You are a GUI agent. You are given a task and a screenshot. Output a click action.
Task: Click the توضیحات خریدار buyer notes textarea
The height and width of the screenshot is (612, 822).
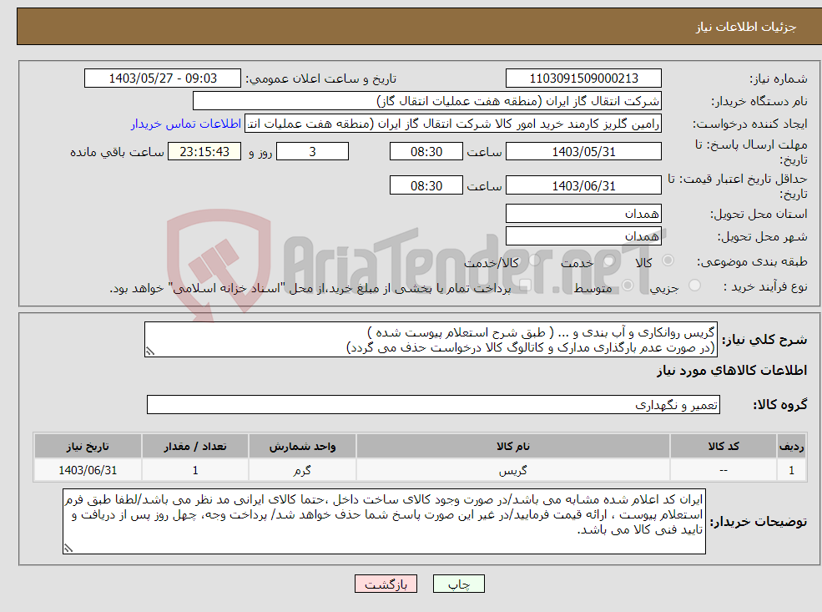pos(384,521)
